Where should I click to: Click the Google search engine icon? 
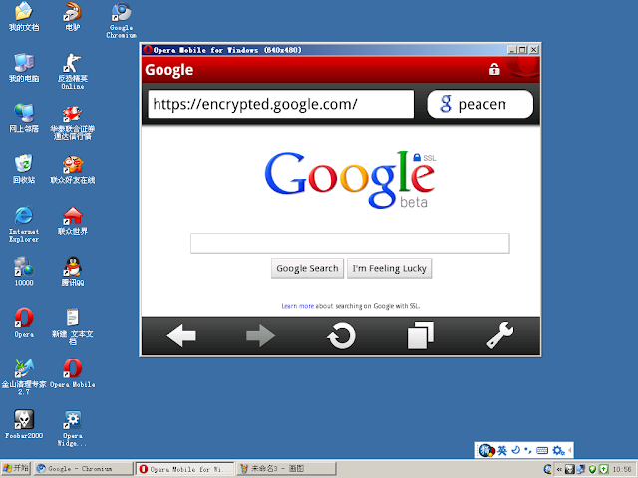tap(446, 104)
